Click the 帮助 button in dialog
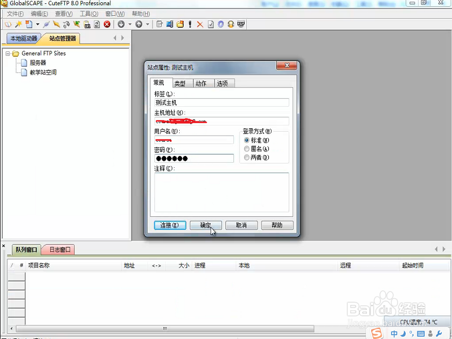Image resolution: width=452 pixels, height=339 pixels. pyautogui.click(x=277, y=225)
